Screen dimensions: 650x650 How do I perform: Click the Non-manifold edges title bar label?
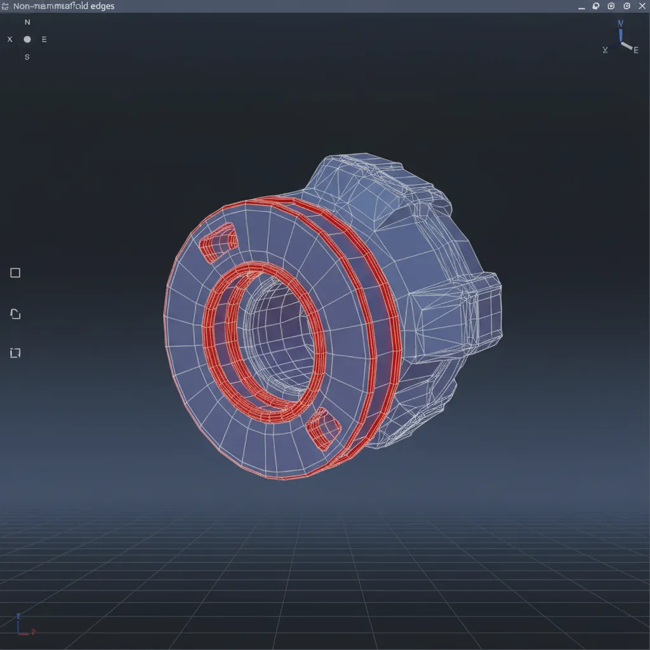pyautogui.click(x=63, y=6)
